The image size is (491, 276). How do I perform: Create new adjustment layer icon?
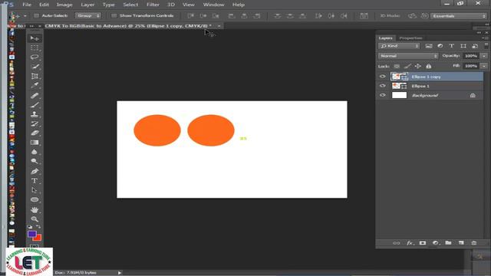[x=435, y=243]
